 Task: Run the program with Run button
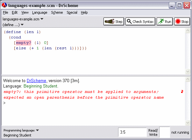pyautogui.click(x=165, y=22)
